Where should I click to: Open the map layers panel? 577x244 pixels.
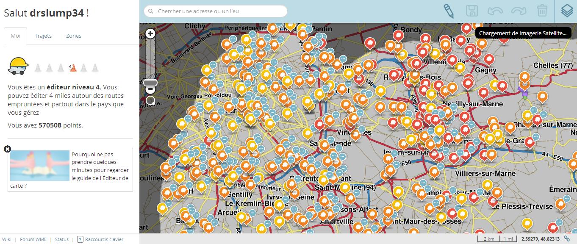(567, 11)
